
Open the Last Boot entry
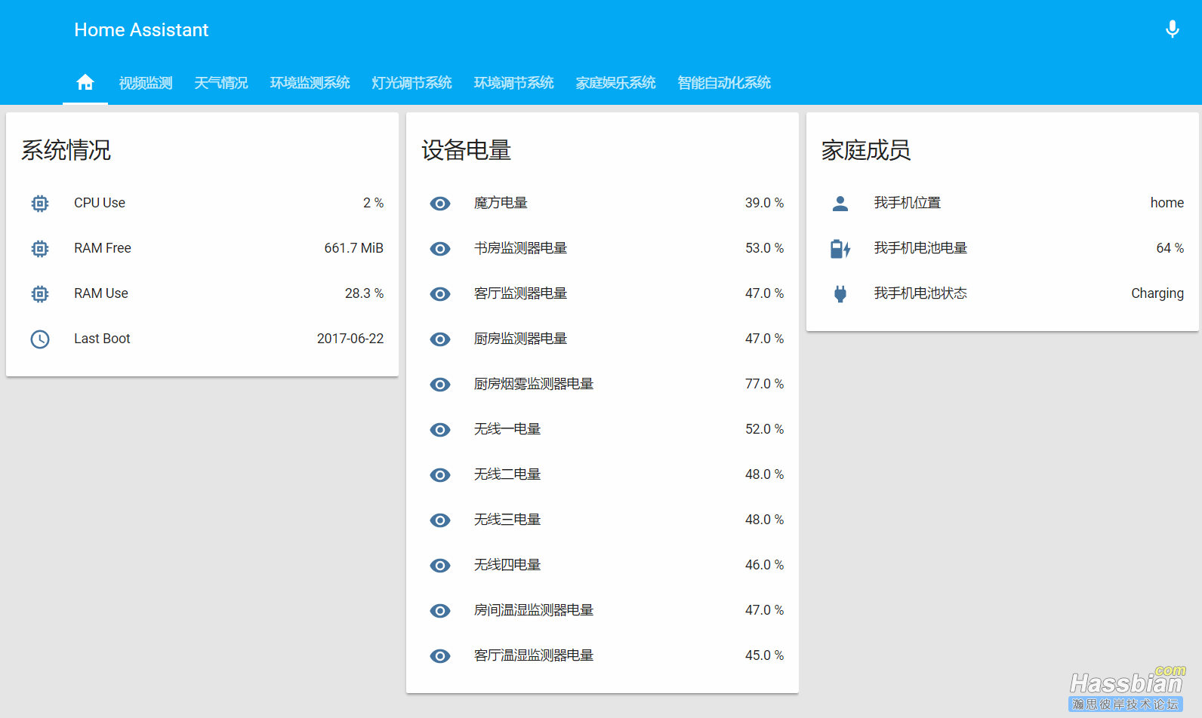tap(202, 339)
